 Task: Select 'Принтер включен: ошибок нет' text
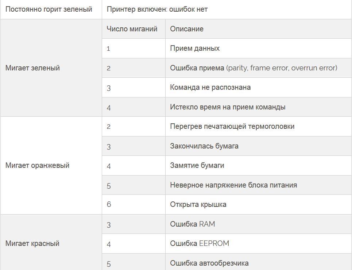157,9
